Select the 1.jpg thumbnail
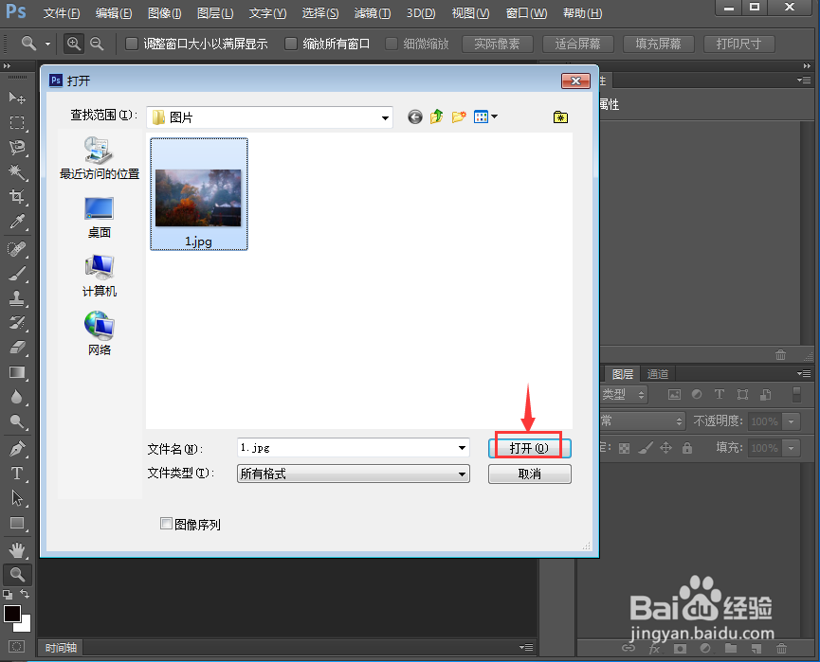820x662 pixels. click(x=199, y=194)
